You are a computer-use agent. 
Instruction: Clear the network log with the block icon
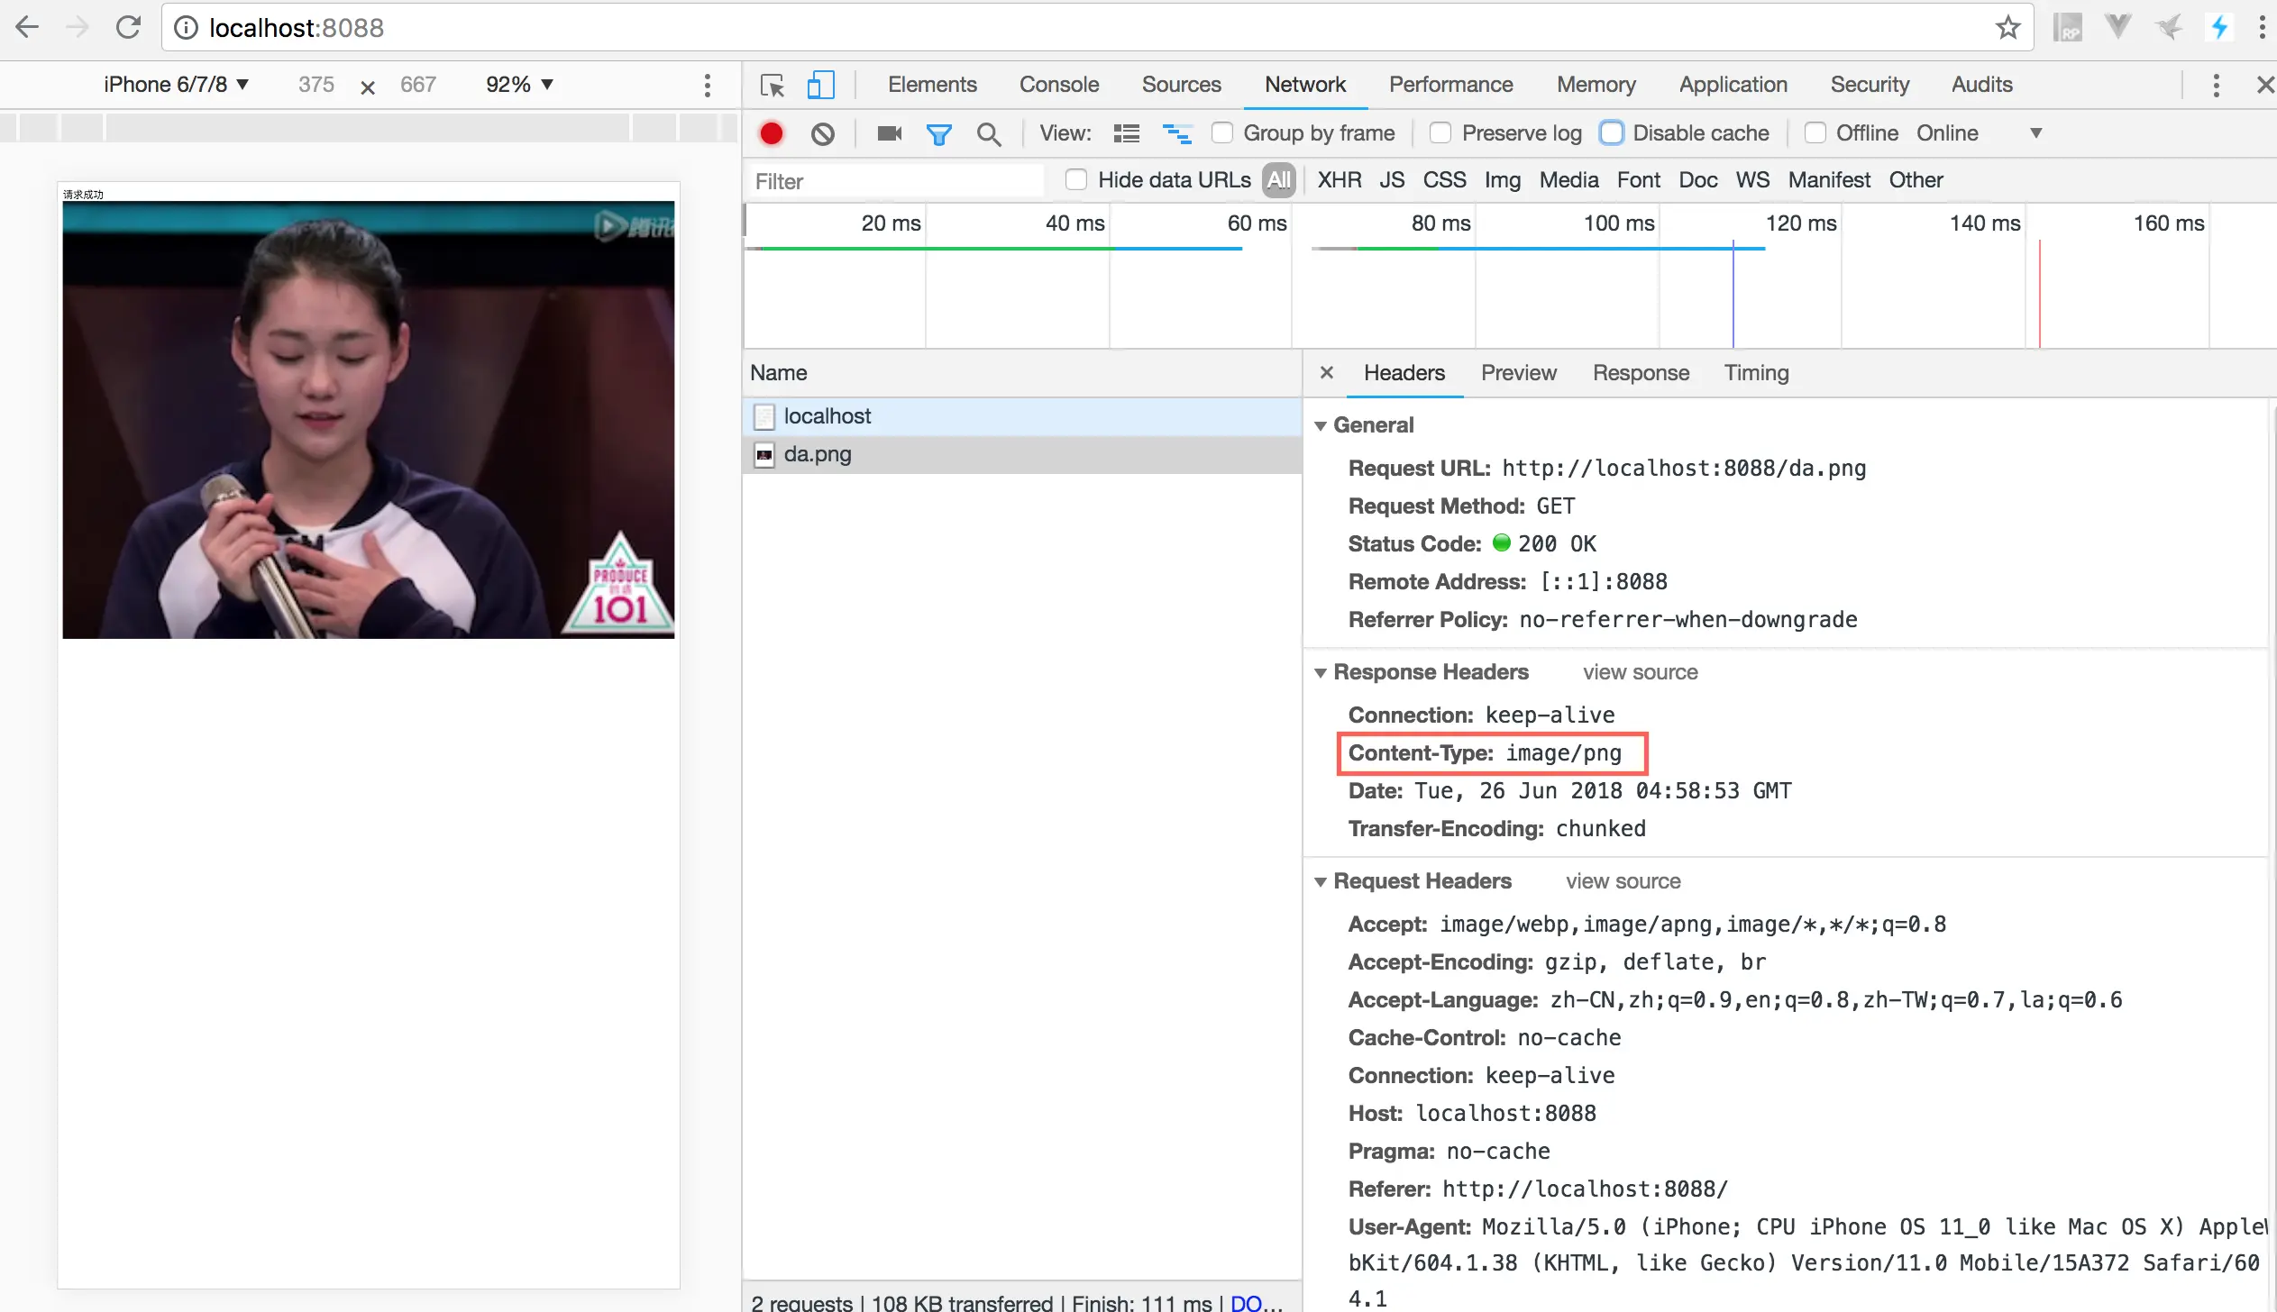point(822,133)
